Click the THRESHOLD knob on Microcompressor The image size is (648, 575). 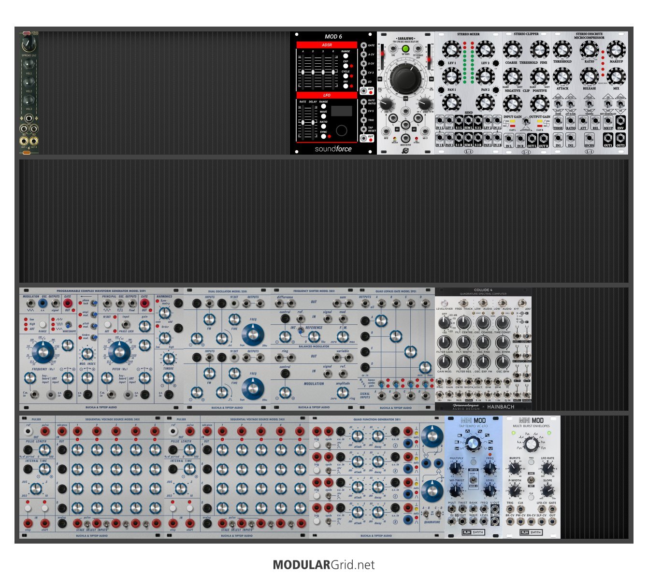pyautogui.click(x=562, y=49)
